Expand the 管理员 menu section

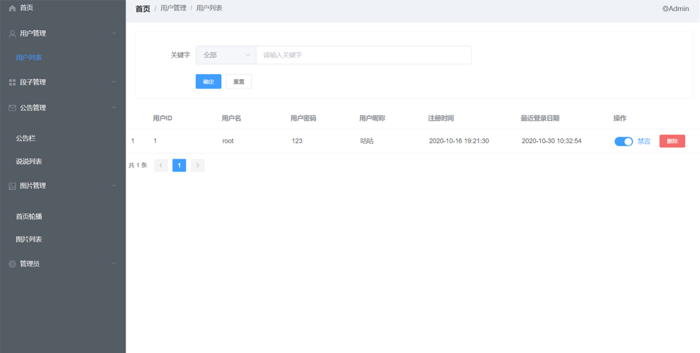click(x=114, y=264)
